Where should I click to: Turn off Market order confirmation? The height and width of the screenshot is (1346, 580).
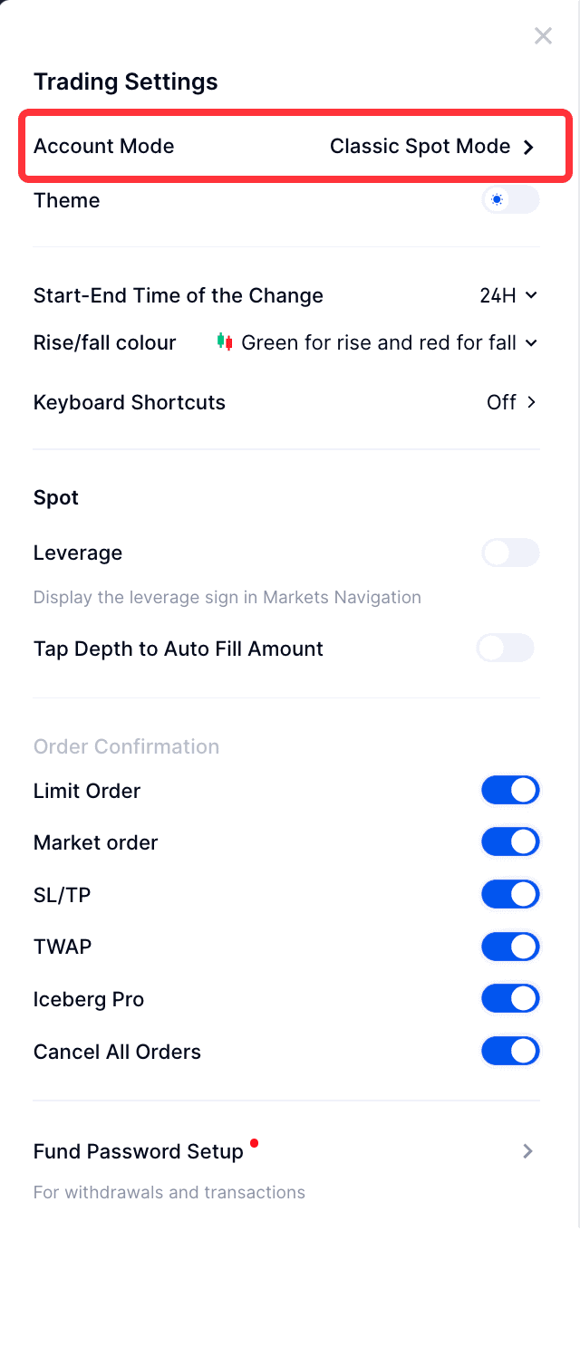[510, 842]
